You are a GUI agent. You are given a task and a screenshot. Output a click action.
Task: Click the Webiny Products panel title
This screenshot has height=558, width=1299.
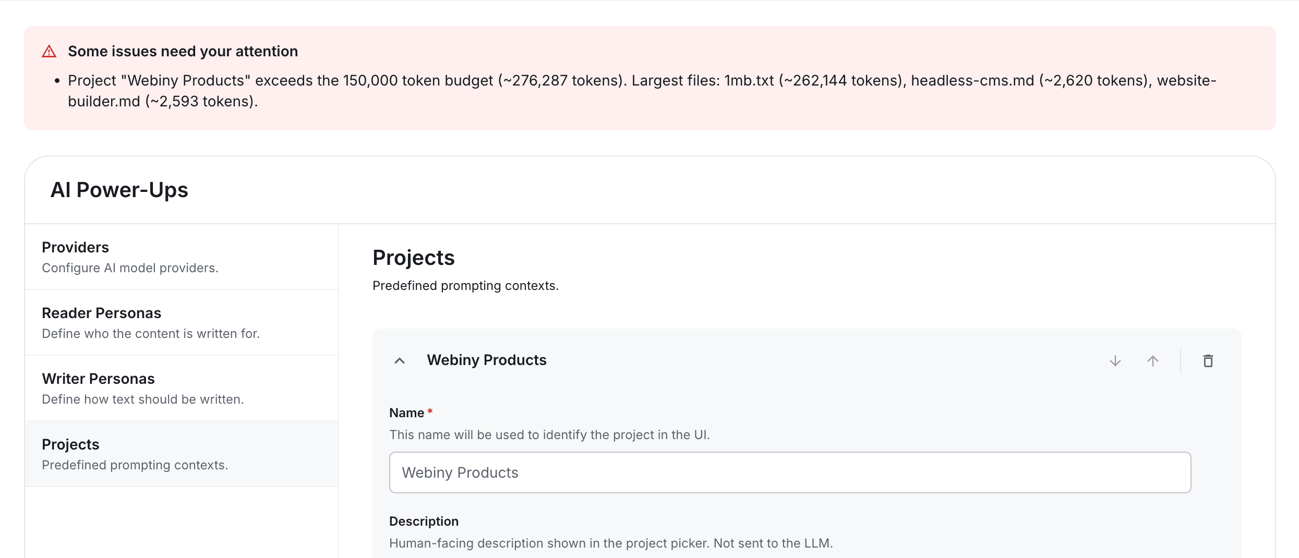tap(486, 360)
